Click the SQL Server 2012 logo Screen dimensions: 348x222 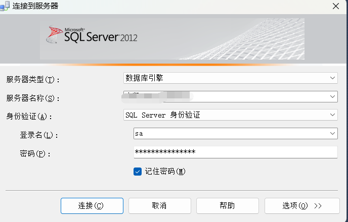coord(92,35)
